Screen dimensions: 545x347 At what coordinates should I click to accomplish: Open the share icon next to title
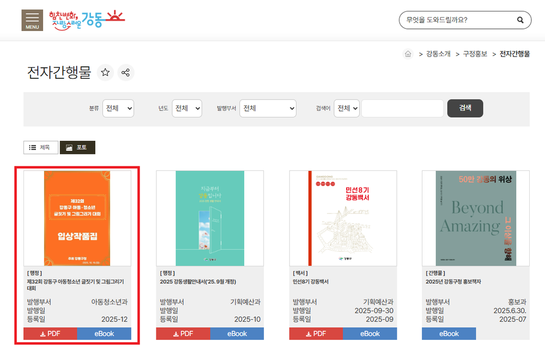[125, 72]
